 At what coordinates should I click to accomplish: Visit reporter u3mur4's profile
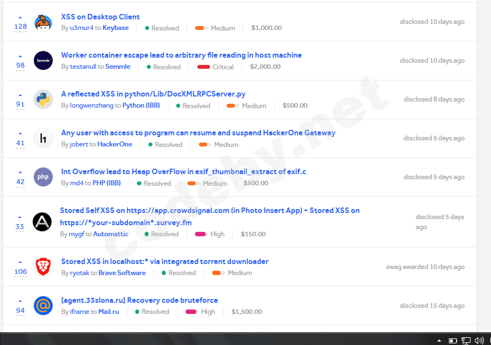(x=81, y=28)
